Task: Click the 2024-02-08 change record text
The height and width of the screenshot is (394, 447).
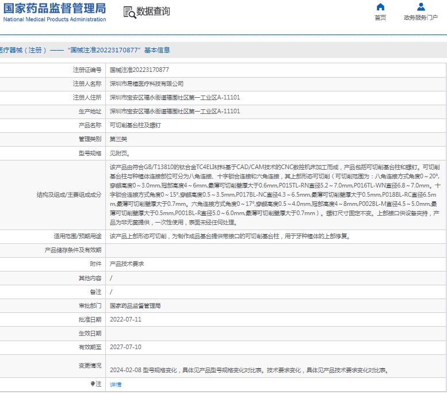Action: (x=250, y=370)
